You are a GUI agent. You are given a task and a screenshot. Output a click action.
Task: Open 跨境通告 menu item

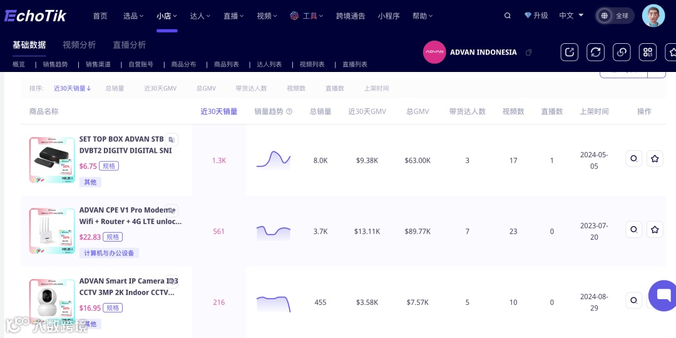[351, 16]
